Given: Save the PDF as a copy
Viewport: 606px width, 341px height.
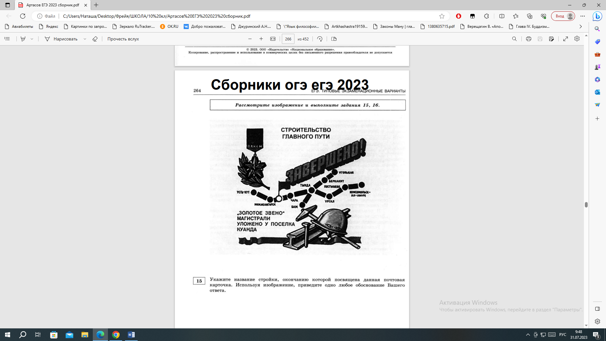Looking at the screenshot, I should 551,39.
